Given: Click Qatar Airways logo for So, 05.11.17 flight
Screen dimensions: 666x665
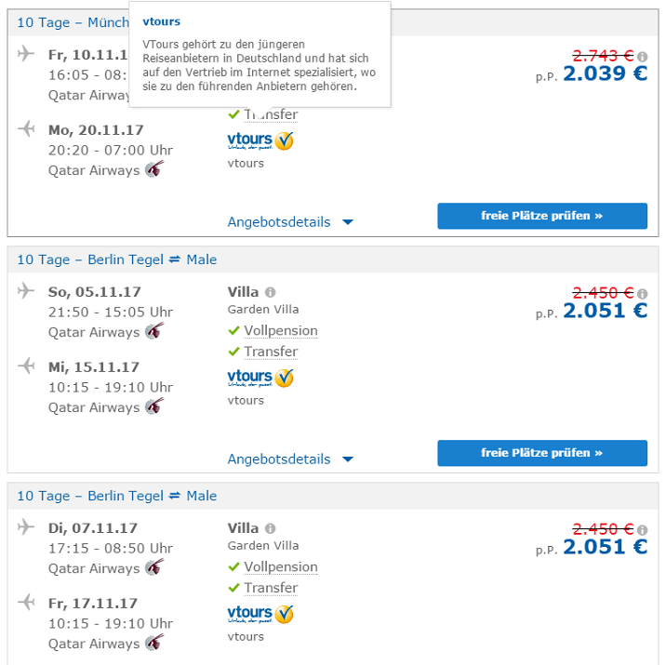Looking at the screenshot, I should (x=154, y=331).
